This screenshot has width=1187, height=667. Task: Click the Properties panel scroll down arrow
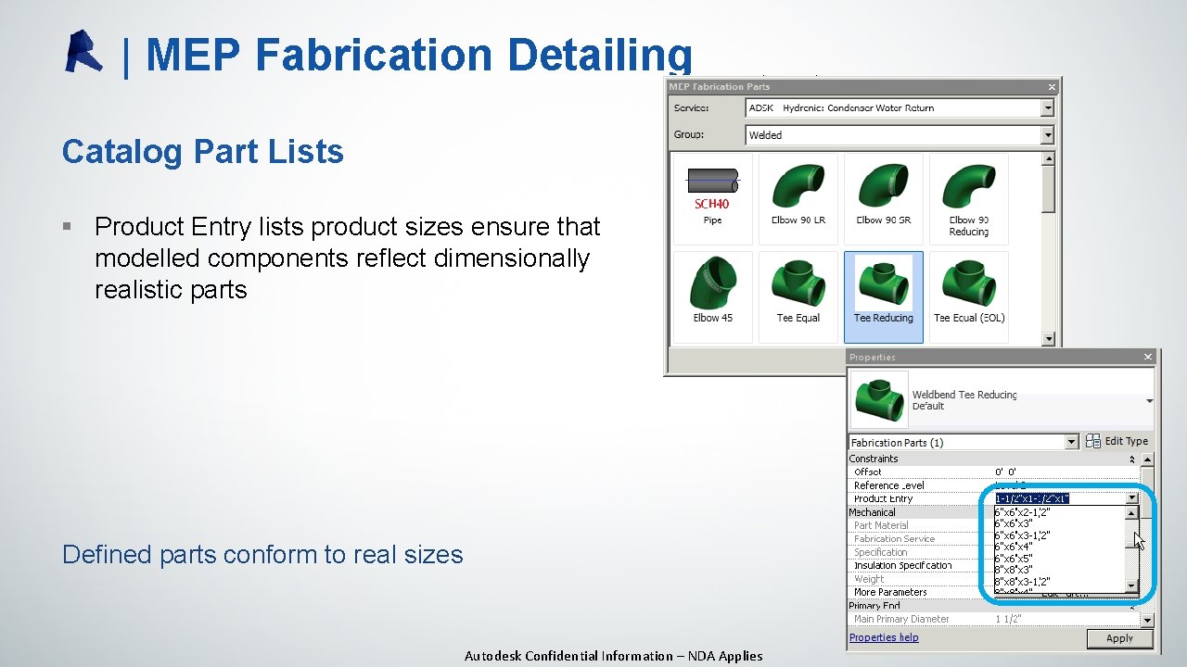tap(1147, 620)
